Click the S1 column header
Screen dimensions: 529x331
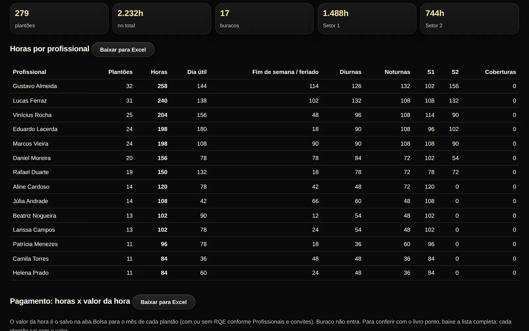(430, 72)
